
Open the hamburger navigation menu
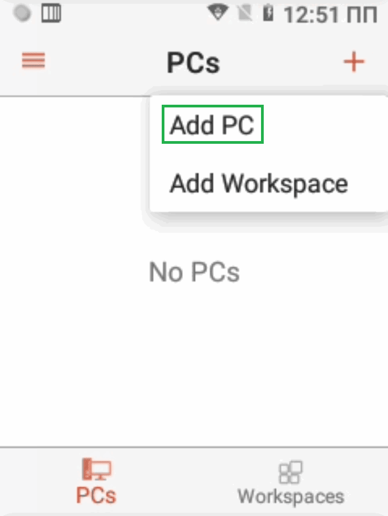coord(33,60)
